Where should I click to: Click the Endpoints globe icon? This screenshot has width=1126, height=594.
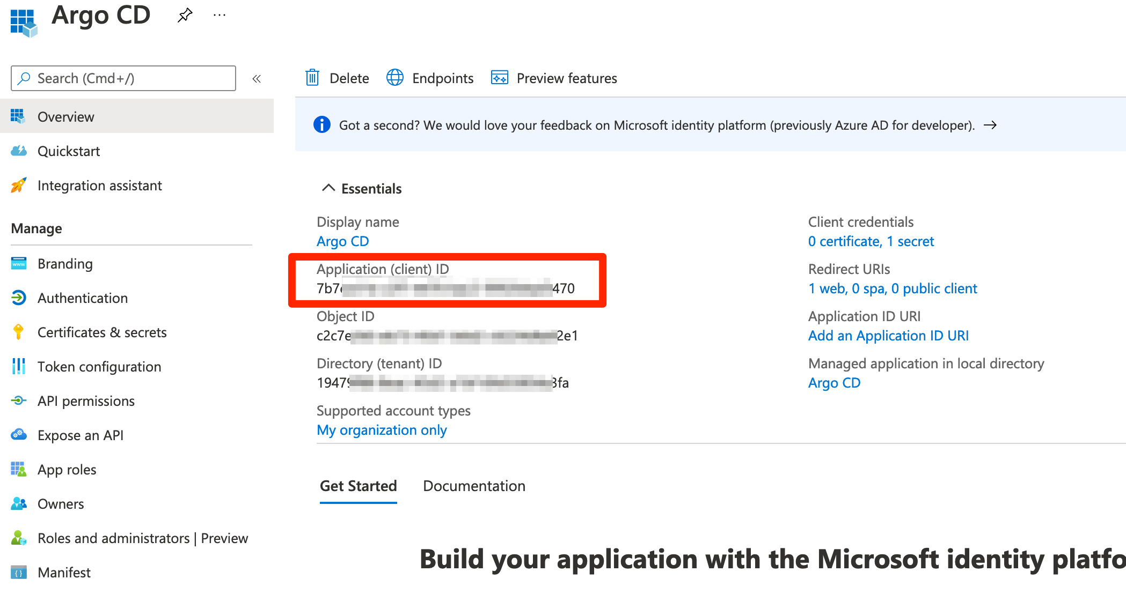click(x=395, y=78)
